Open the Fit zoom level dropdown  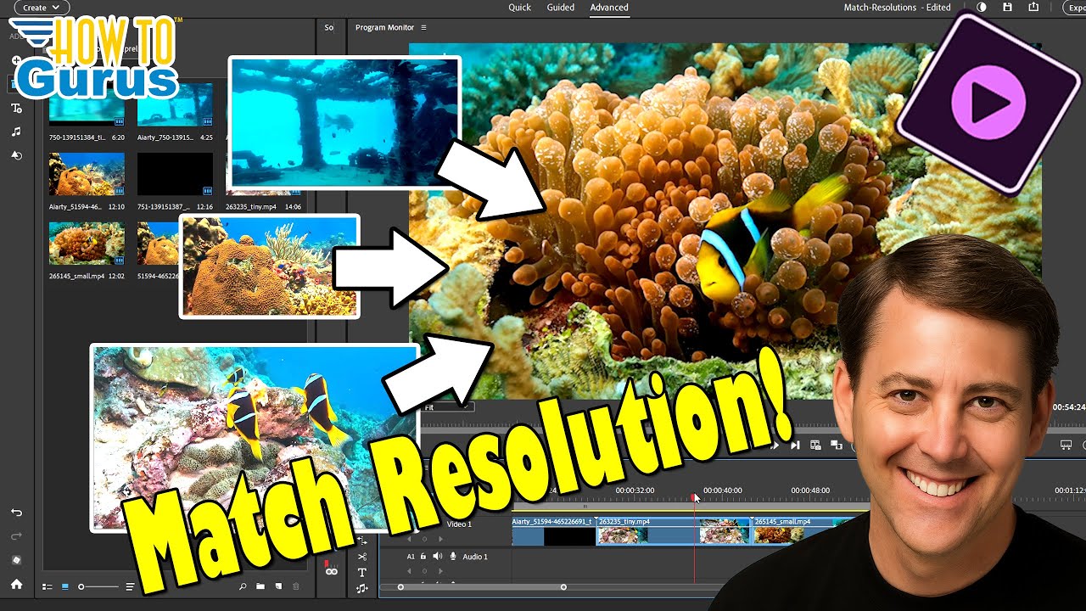447,407
